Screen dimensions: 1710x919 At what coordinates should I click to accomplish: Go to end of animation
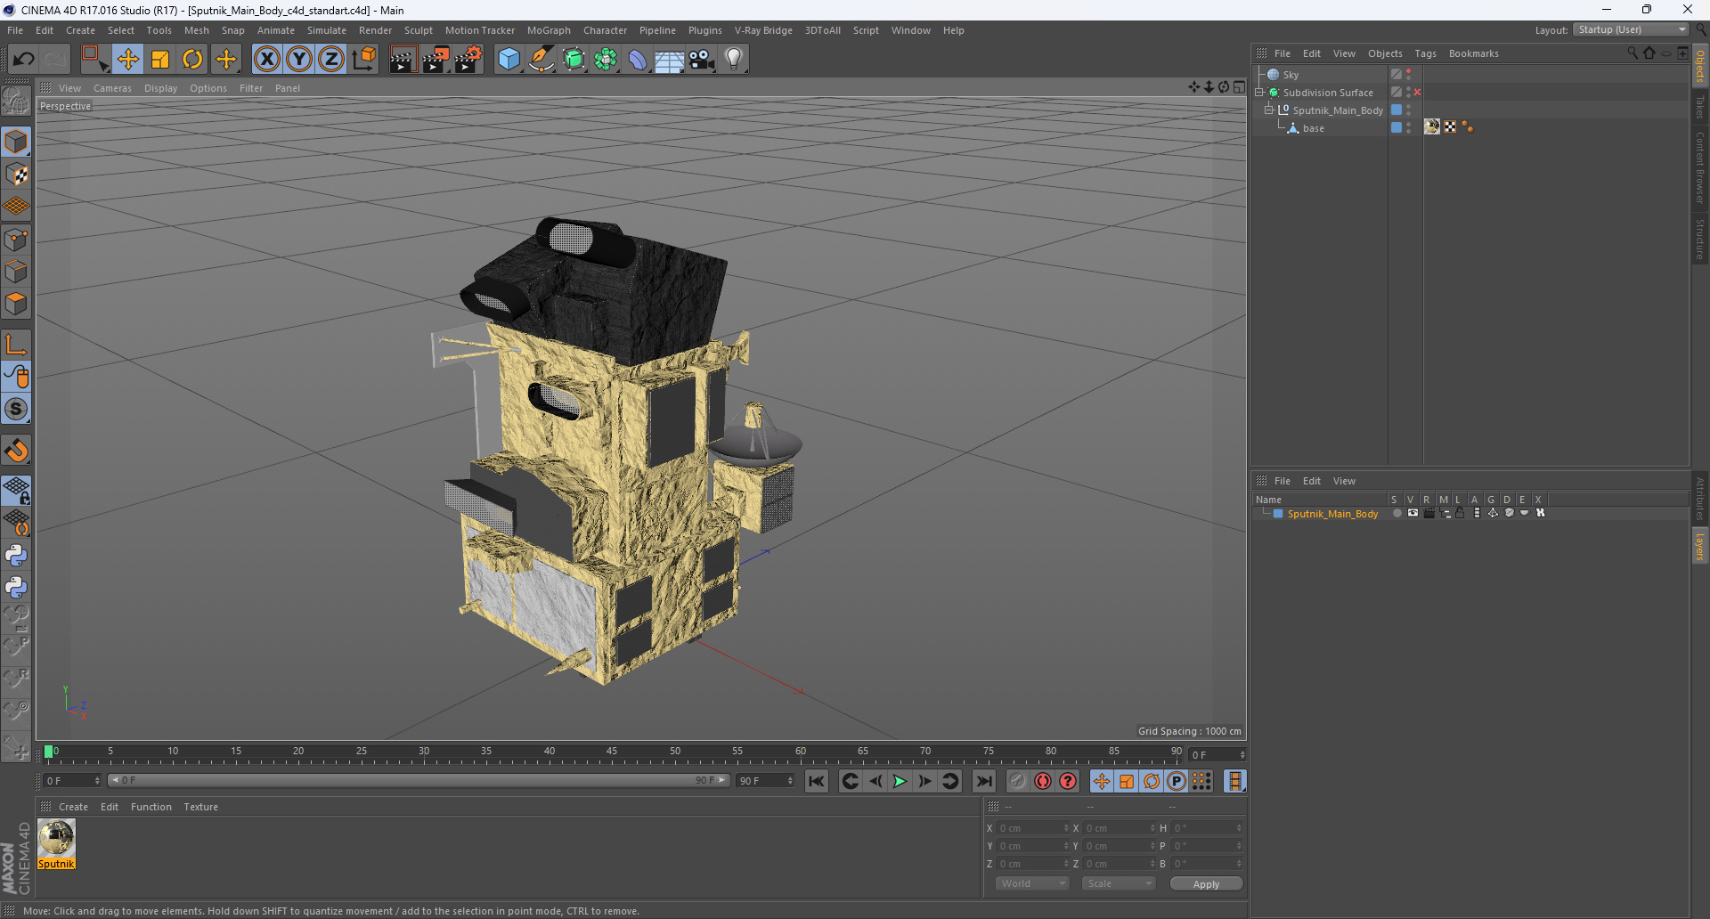[x=984, y=781]
